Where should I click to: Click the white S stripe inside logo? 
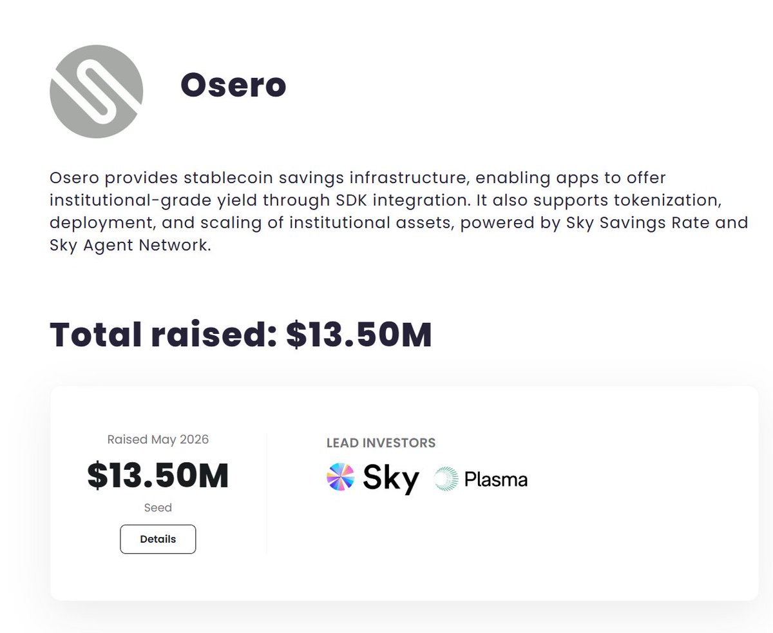coord(97,92)
